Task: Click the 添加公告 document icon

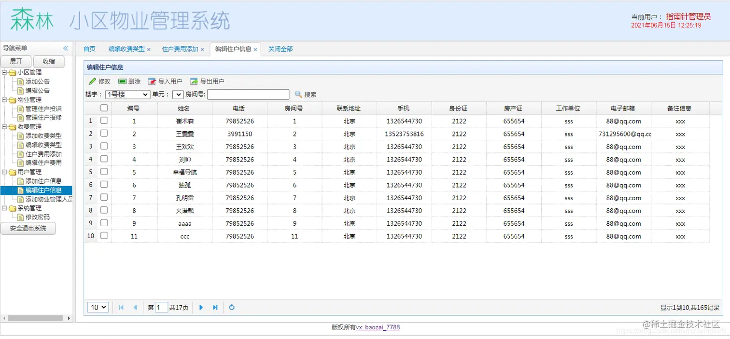Action: click(x=21, y=81)
